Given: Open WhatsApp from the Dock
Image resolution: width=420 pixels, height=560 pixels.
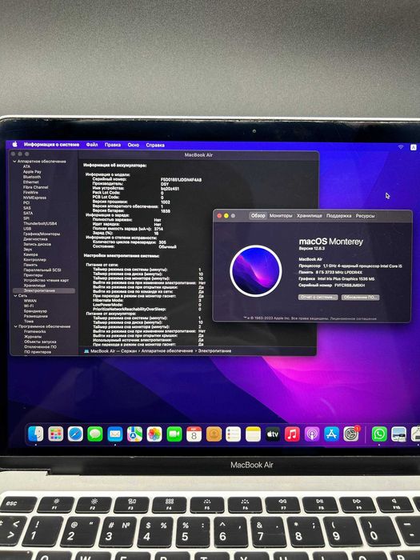Looking at the screenshot, I should click(x=379, y=434).
